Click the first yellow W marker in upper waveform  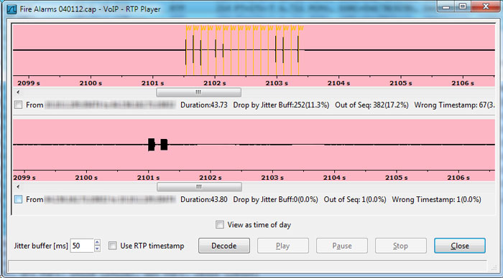click(188, 28)
